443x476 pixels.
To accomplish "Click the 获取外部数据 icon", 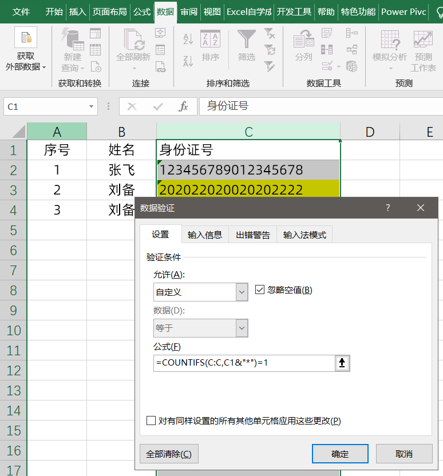I will [x=26, y=38].
